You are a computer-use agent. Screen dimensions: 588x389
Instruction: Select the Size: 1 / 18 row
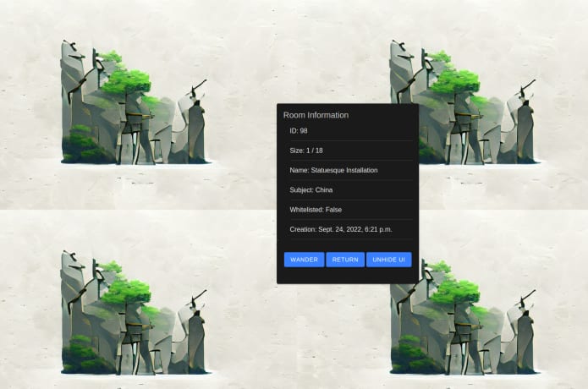[x=307, y=151]
